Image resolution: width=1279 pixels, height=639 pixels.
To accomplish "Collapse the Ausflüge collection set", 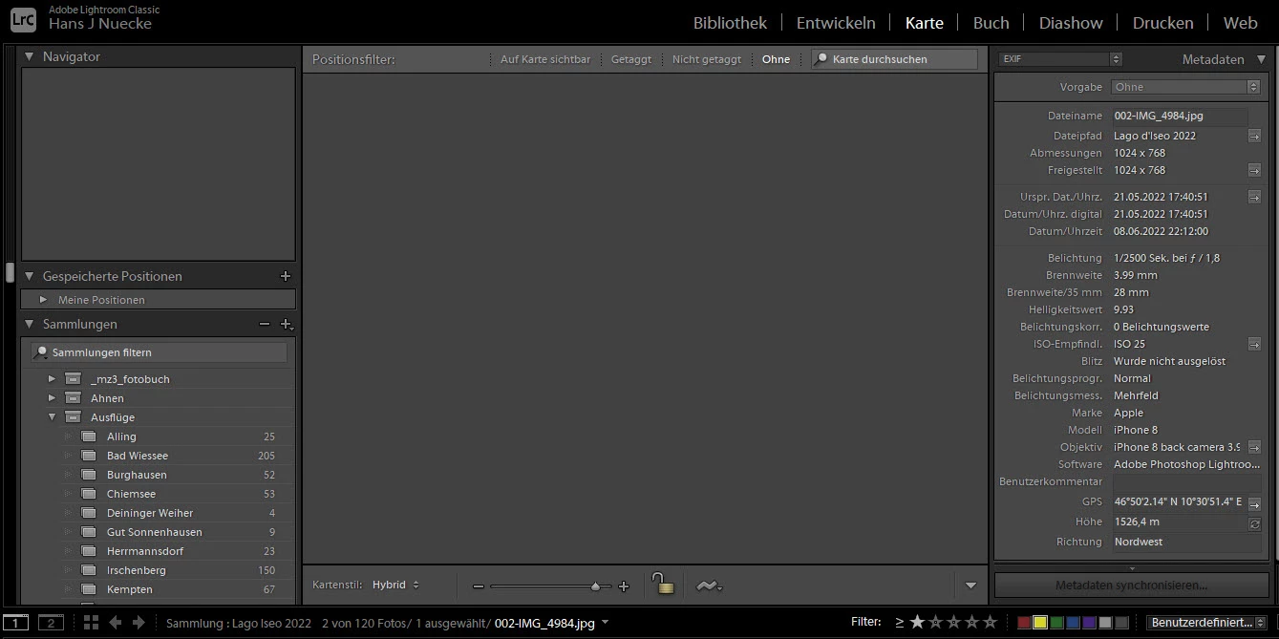I will [52, 417].
